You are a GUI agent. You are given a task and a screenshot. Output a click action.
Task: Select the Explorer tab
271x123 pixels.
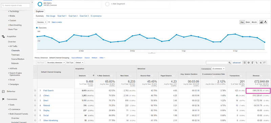tap(40, 12)
